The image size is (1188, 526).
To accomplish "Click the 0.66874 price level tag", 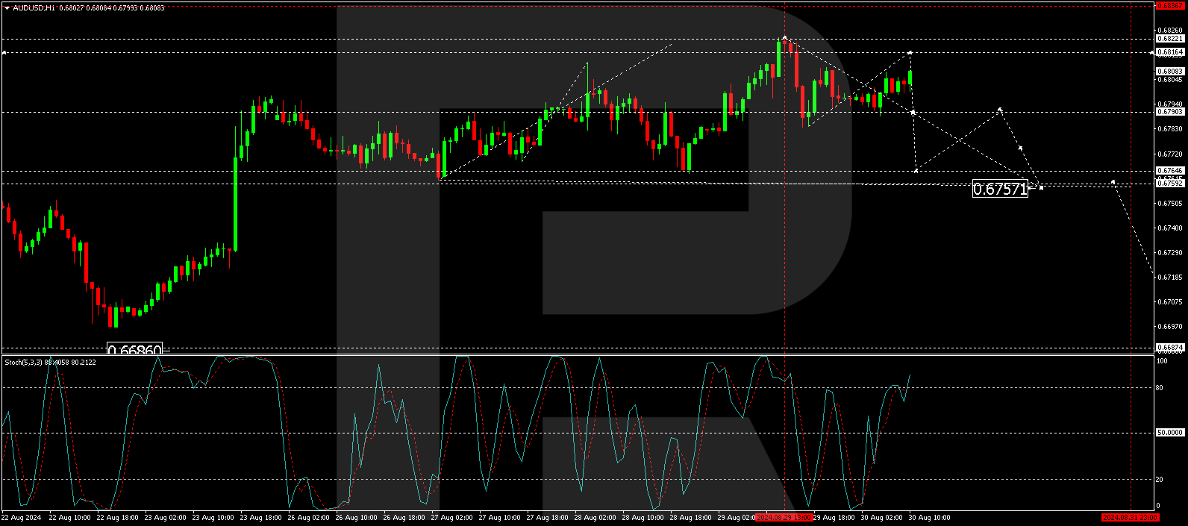I will pyautogui.click(x=1170, y=348).
